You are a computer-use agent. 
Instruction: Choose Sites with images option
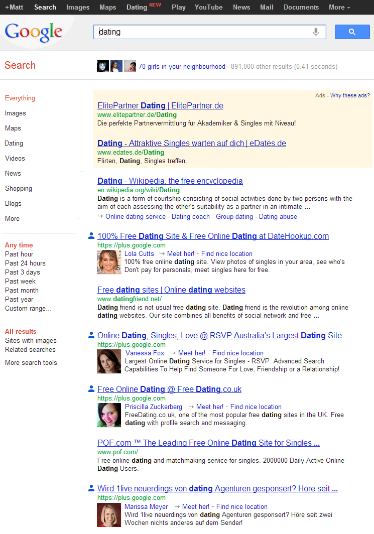[x=31, y=340]
